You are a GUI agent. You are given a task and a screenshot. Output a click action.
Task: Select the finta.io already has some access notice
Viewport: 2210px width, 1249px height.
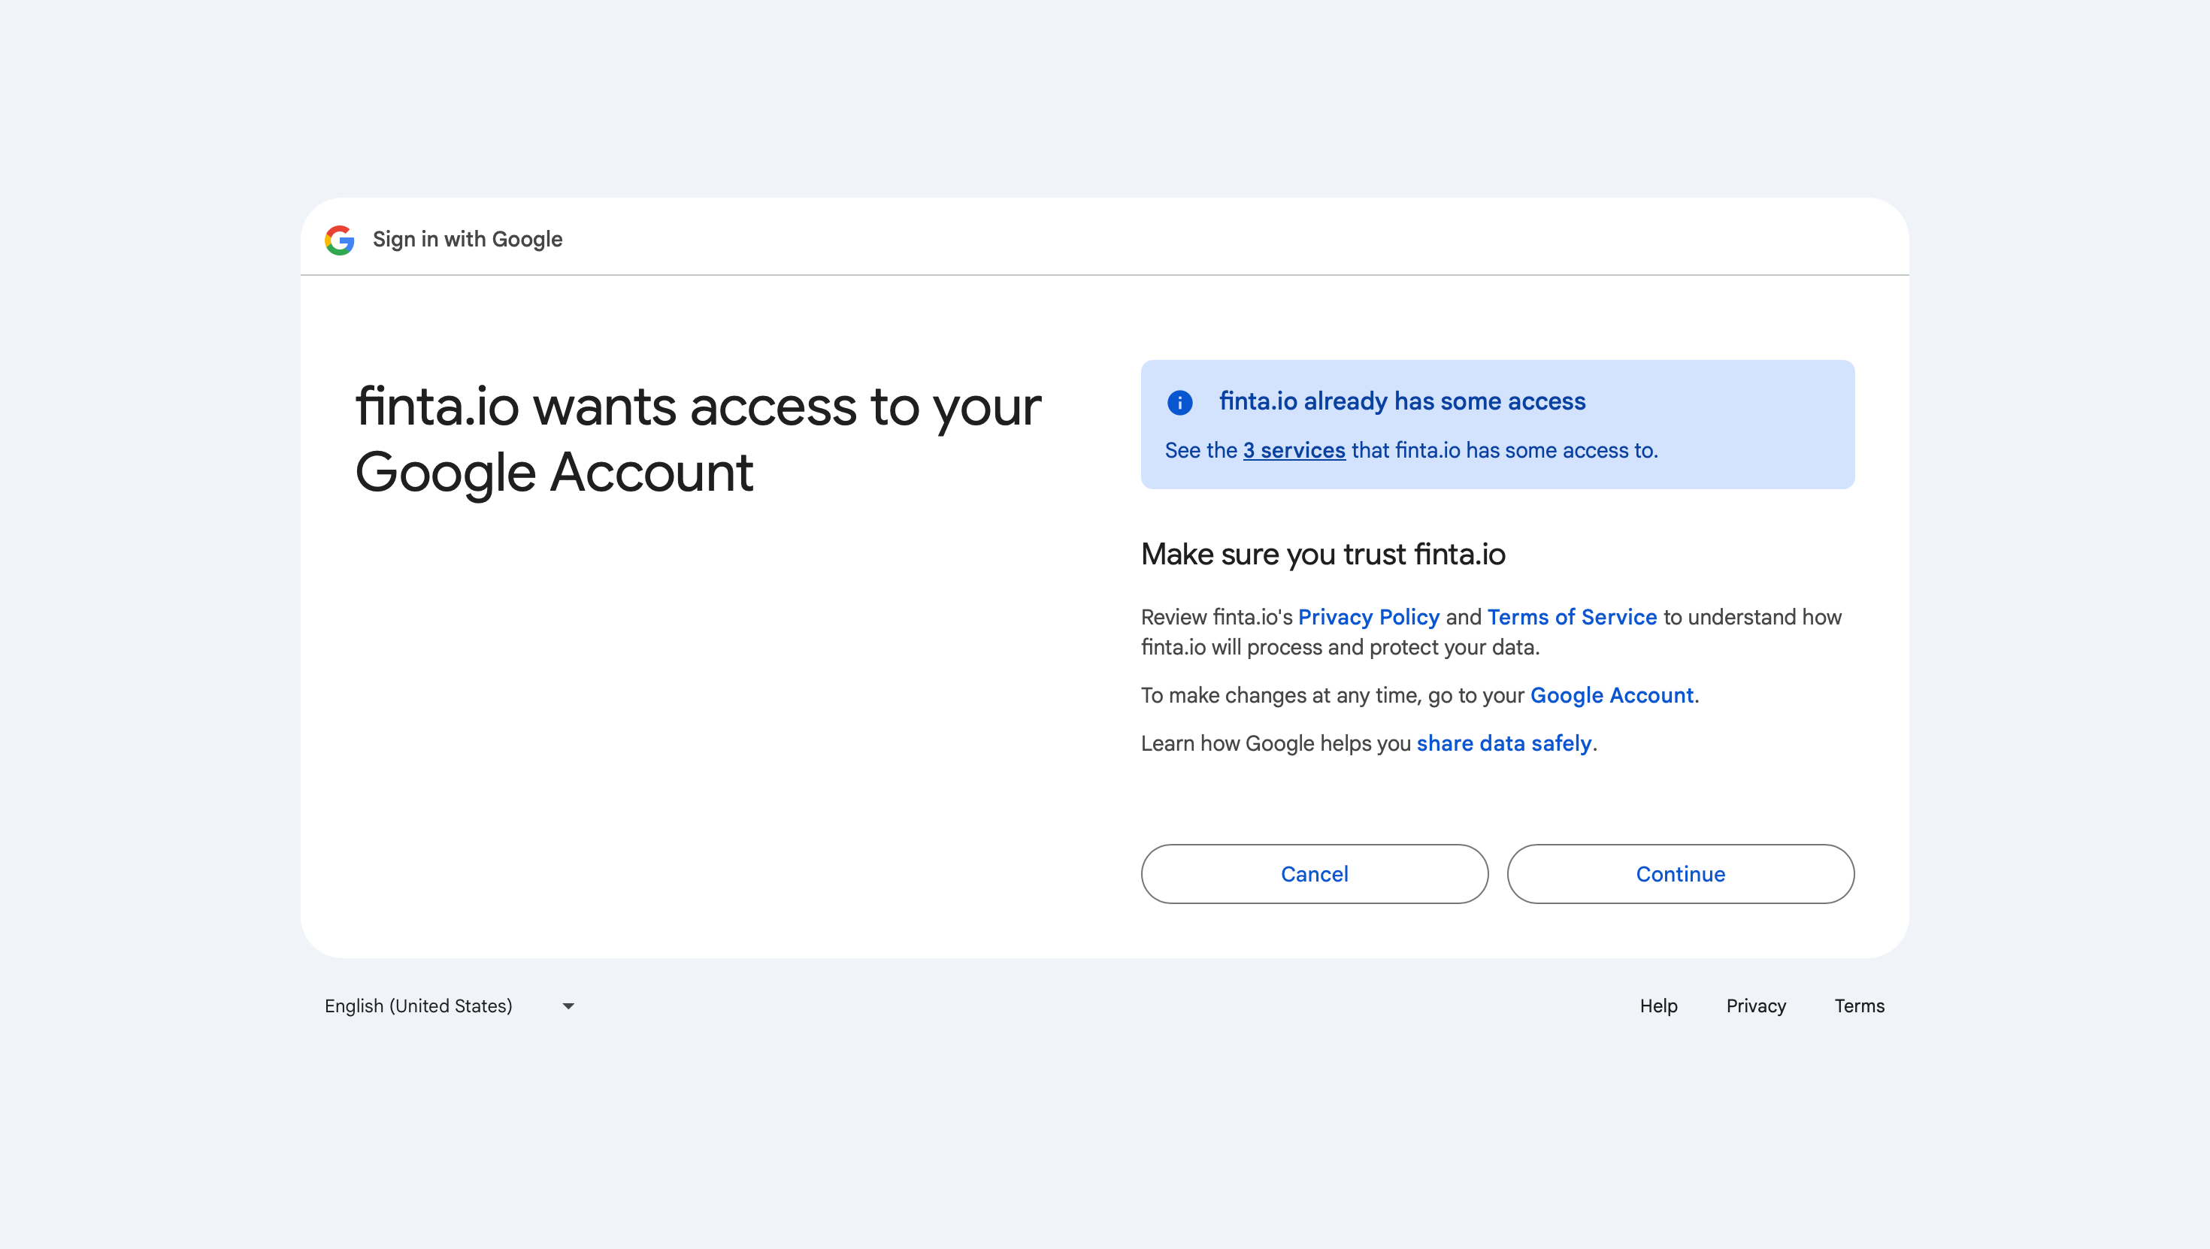(1402, 401)
